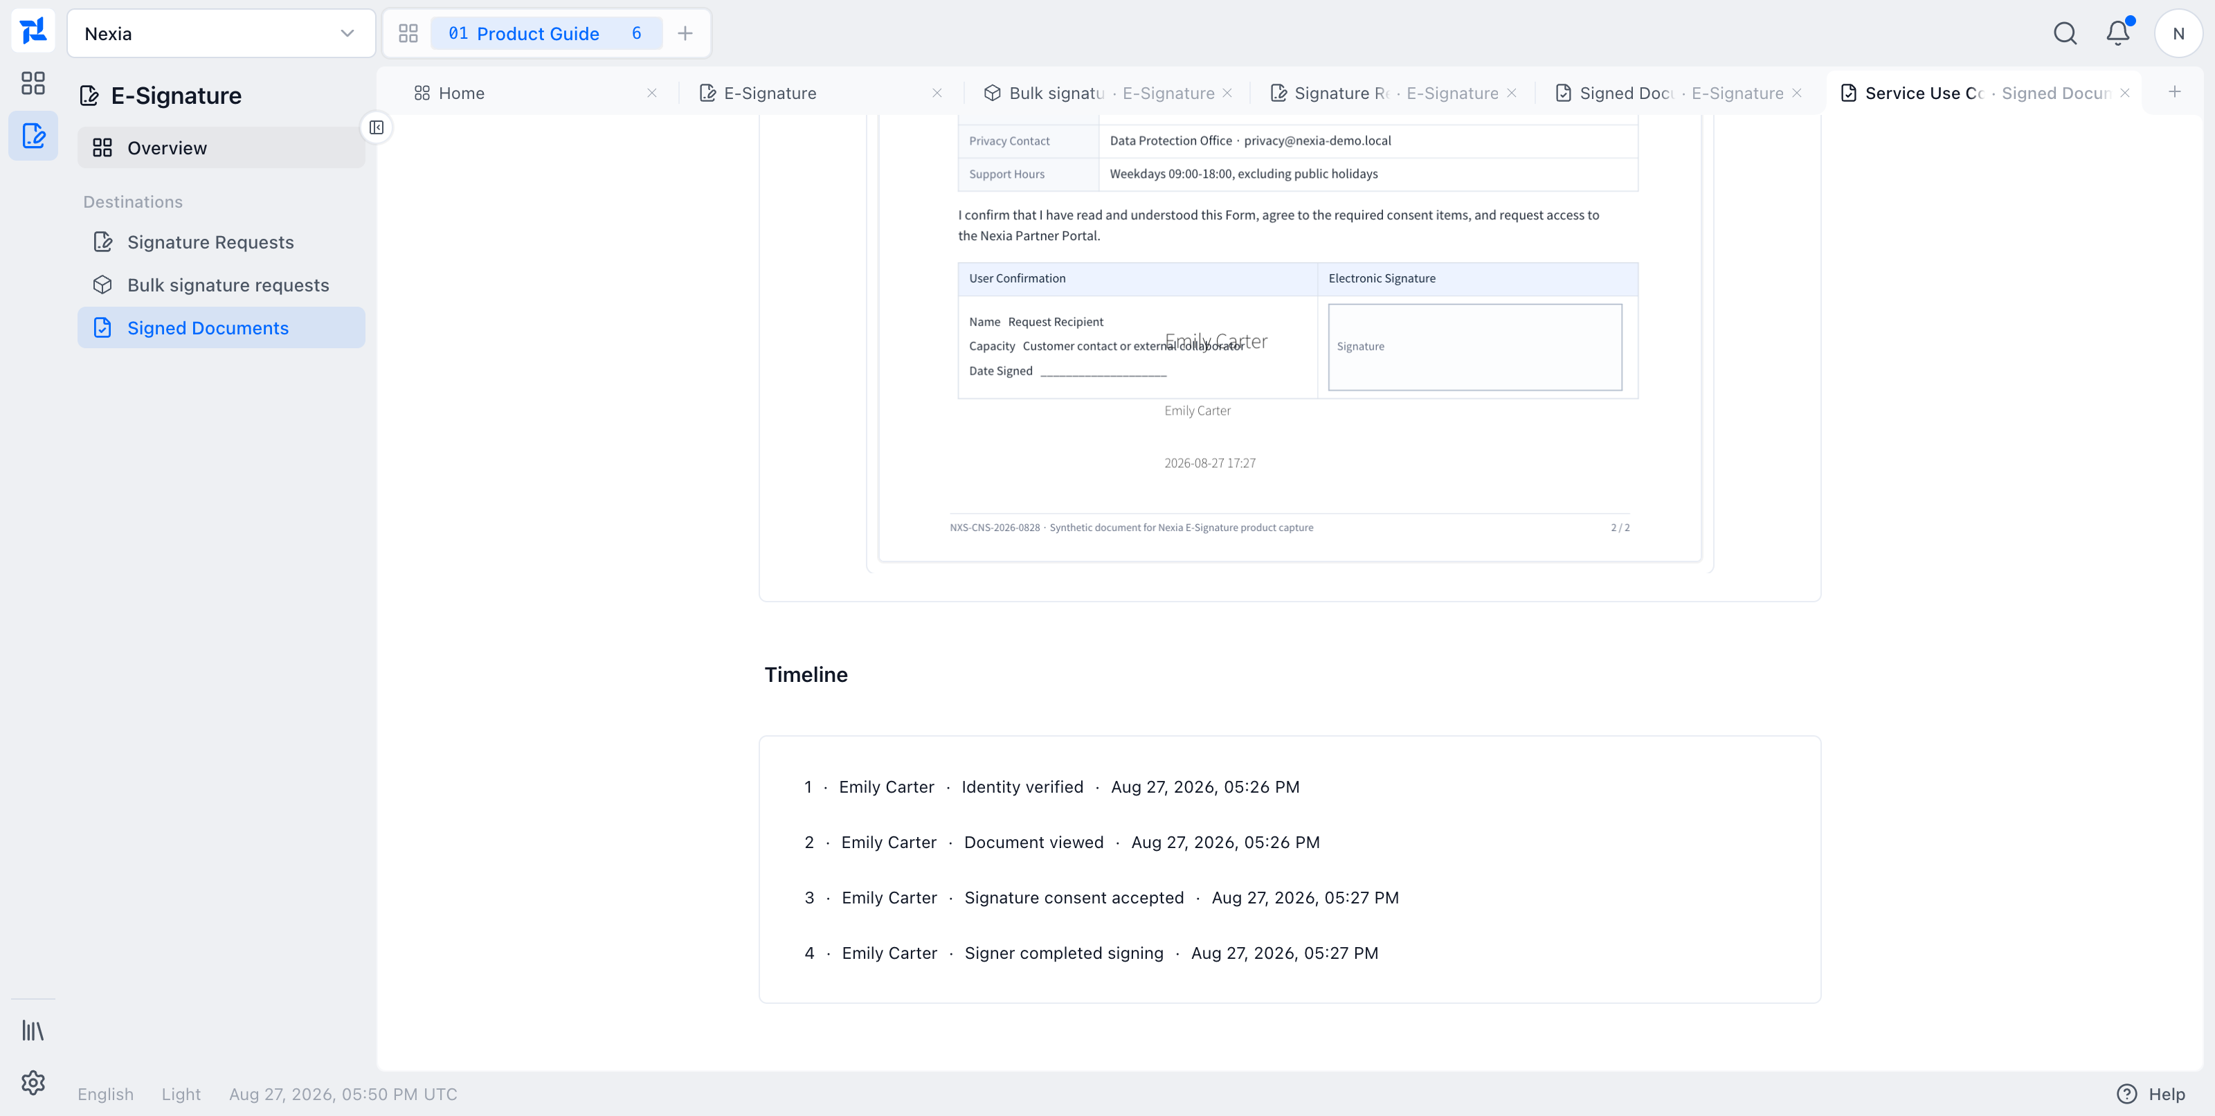Image resolution: width=2215 pixels, height=1116 pixels.
Task: Click the E-Signature header icon in sidebar
Action: pyautogui.click(x=89, y=96)
